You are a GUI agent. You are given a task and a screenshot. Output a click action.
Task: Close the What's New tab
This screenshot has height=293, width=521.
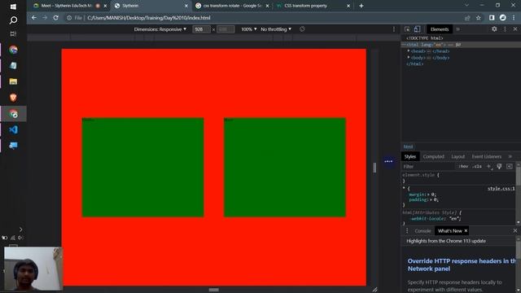coord(466,230)
